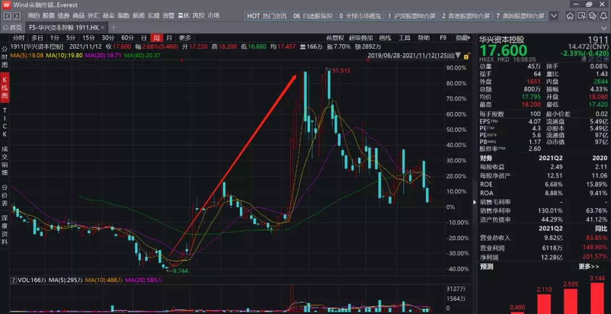Go forward with the right arrow navigation icon
The width and height of the screenshot is (611, 314).
tap(16, 16)
